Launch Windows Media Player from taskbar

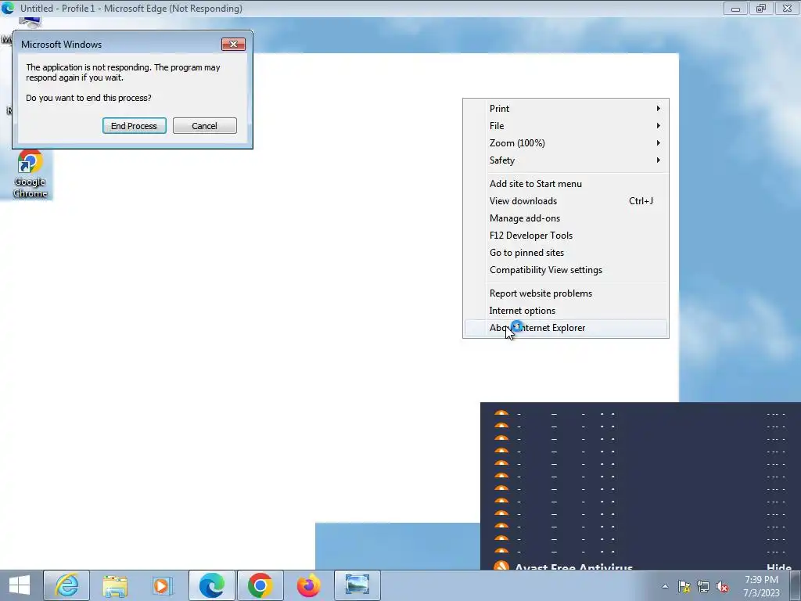(163, 585)
